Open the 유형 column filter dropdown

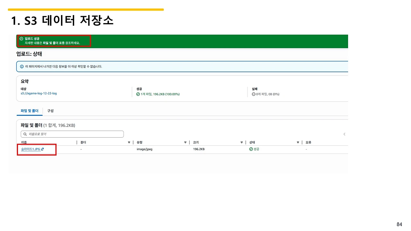pos(185,142)
